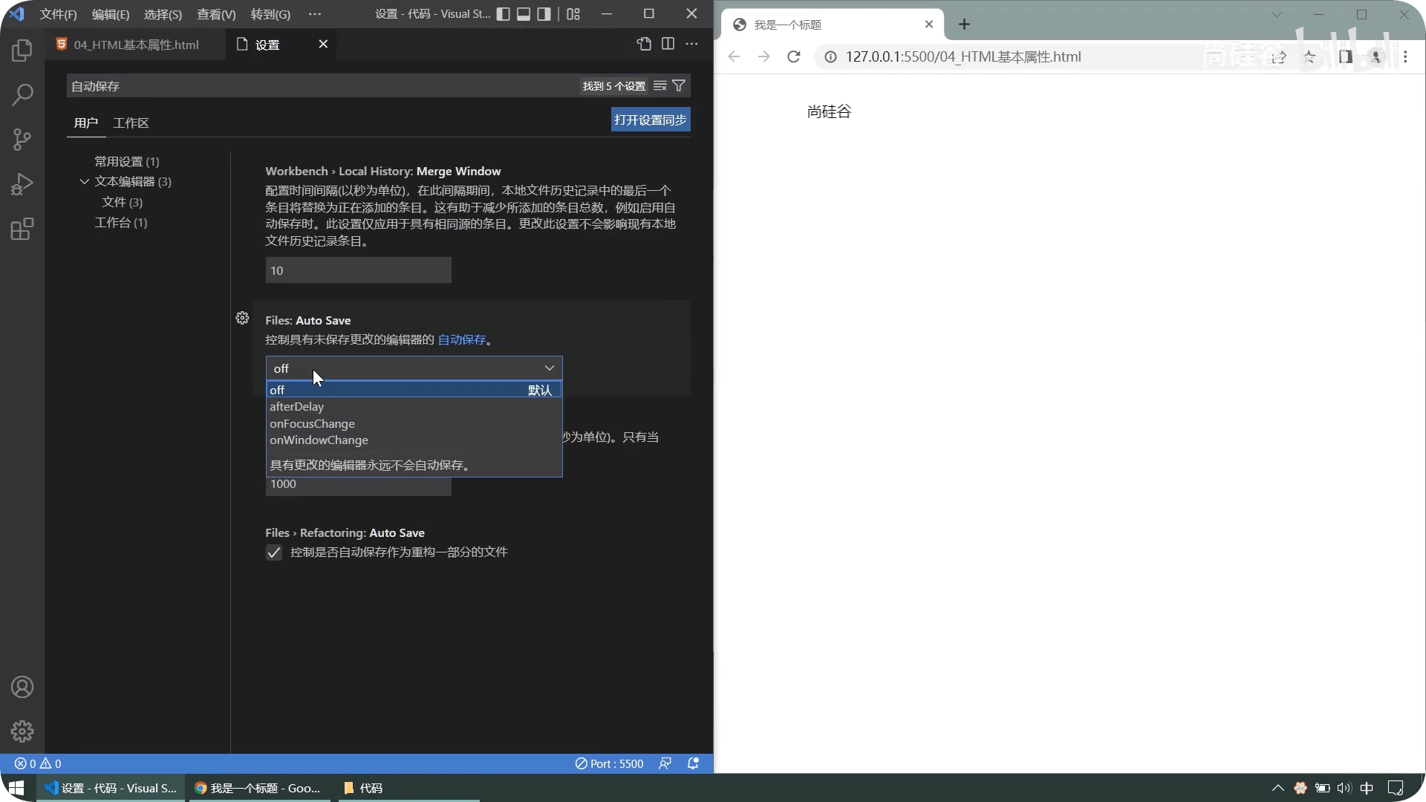The height and width of the screenshot is (802, 1426).
Task: Open the Source Control view
Action: tap(22, 140)
